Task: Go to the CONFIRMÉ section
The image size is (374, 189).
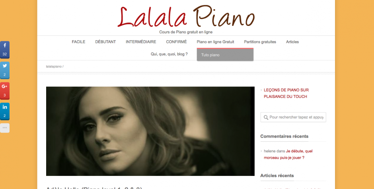Action: coord(177,42)
